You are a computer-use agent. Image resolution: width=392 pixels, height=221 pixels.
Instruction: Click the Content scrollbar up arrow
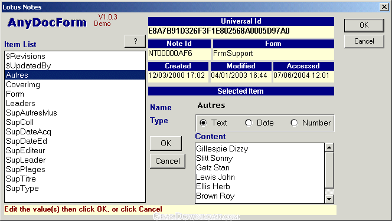(329, 147)
